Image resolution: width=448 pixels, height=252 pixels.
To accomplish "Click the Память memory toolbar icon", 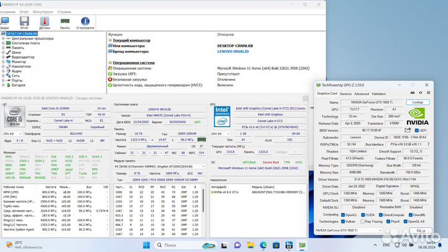I will [65, 22].
